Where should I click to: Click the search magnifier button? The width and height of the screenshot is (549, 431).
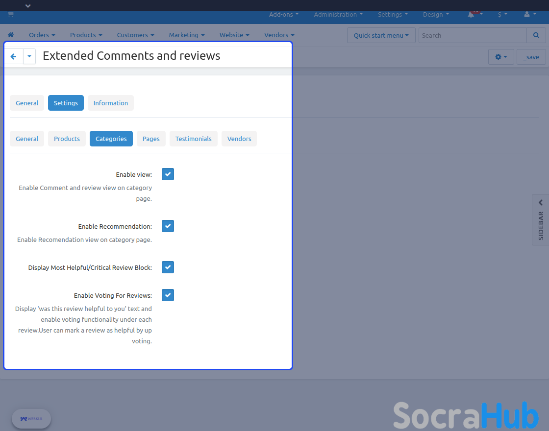point(536,35)
